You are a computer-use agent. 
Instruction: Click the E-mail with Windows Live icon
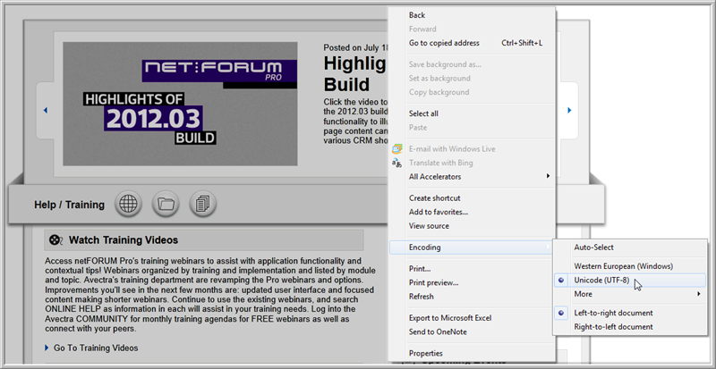[x=396, y=149]
